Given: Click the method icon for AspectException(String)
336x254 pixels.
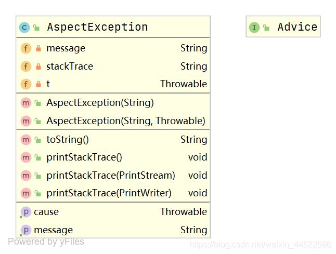Looking at the screenshot, I should (26, 103).
